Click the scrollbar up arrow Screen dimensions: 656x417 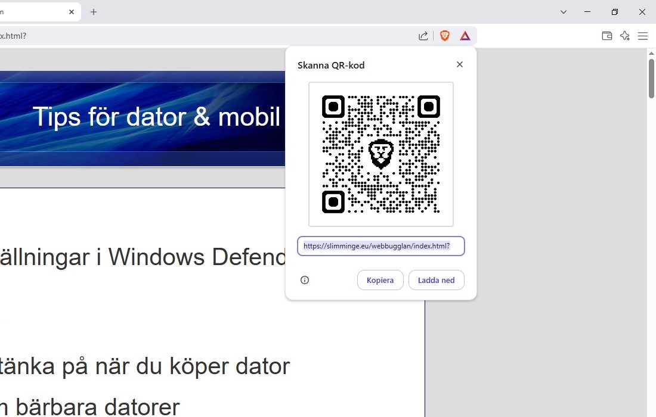click(x=651, y=53)
